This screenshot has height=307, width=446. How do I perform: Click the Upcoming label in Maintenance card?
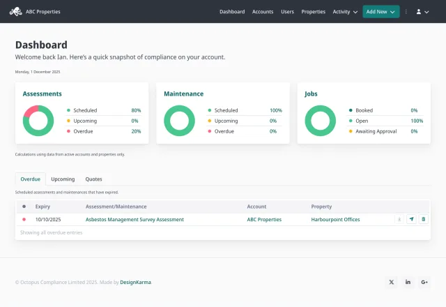(226, 121)
